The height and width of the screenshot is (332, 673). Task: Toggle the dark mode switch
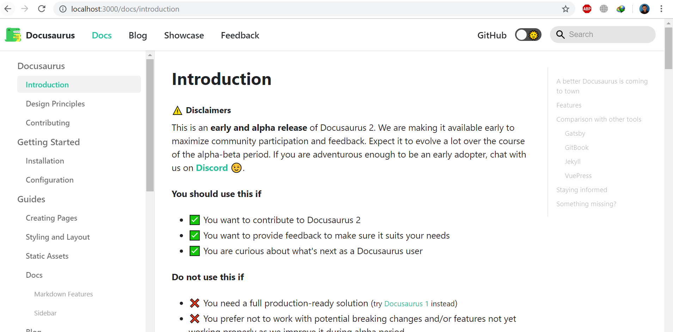point(528,35)
